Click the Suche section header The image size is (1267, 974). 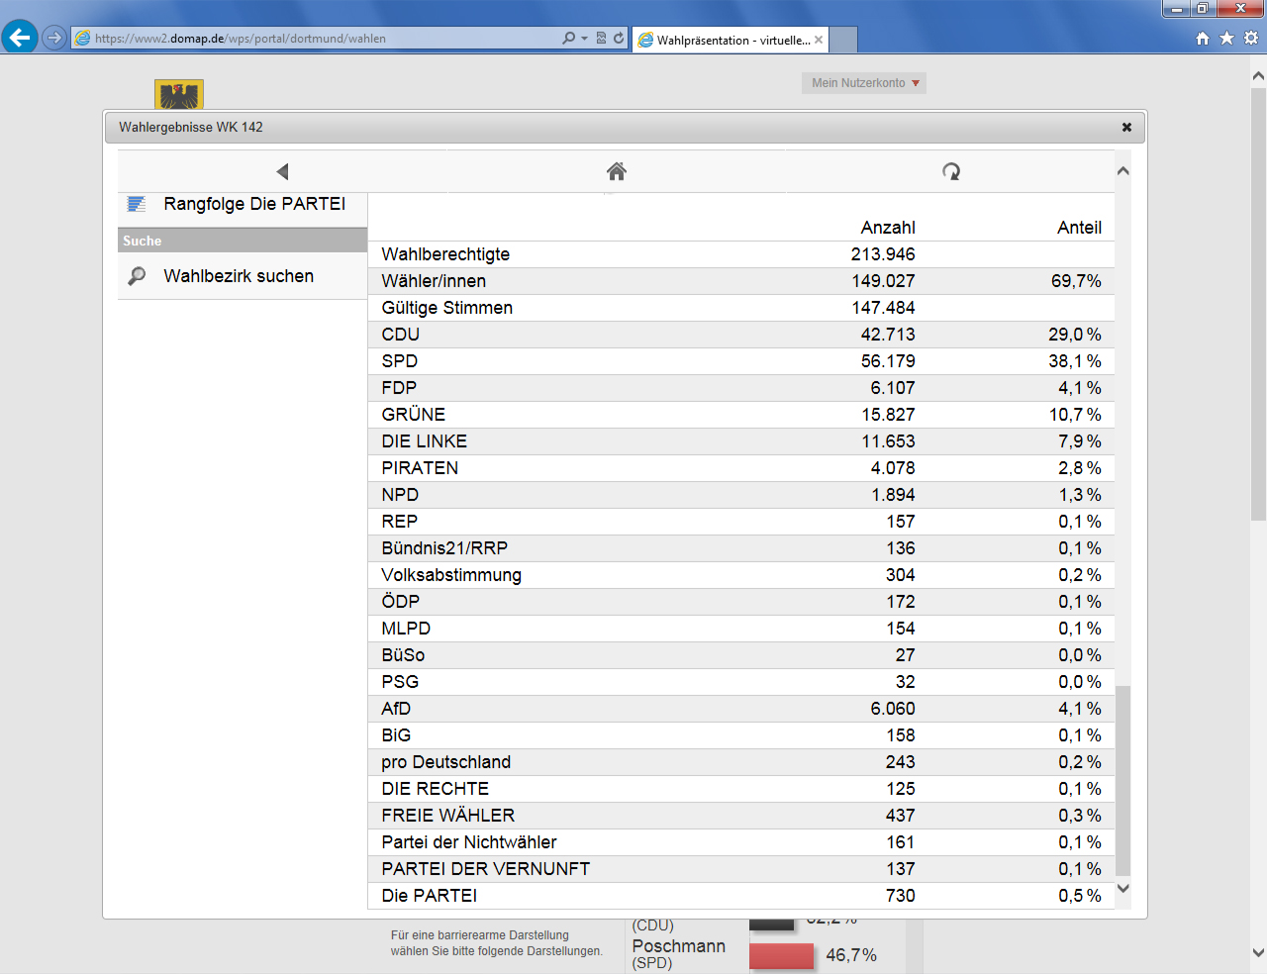click(x=243, y=241)
